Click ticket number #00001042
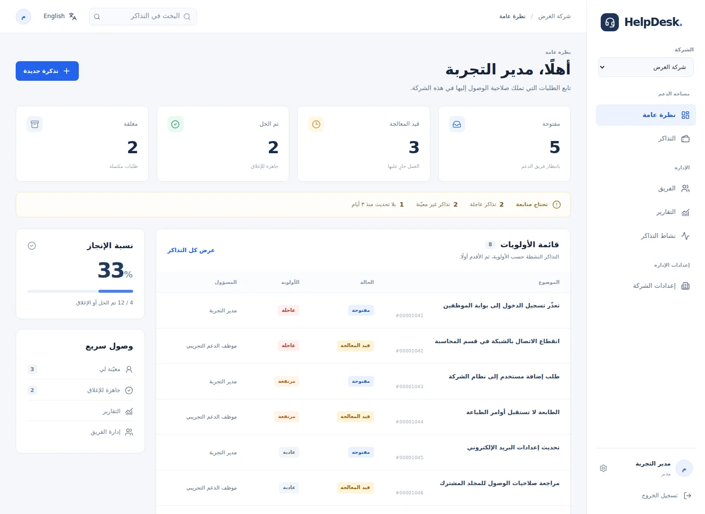Screen dimensions: 705x514 (x=409, y=351)
